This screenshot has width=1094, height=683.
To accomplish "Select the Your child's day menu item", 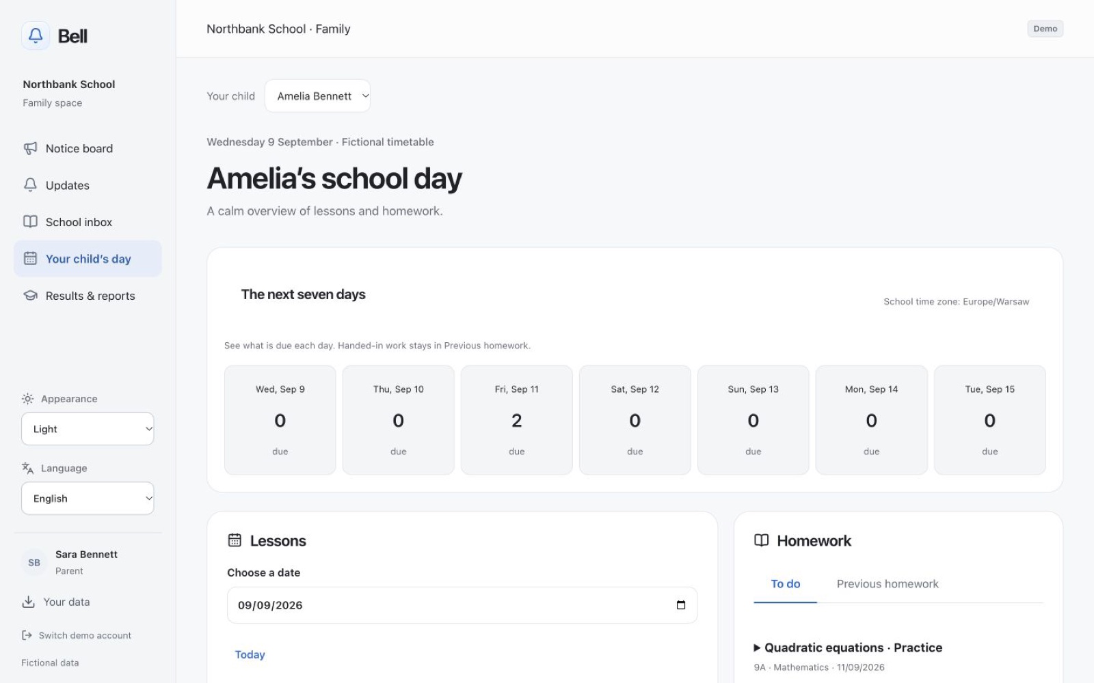I will coord(88,259).
